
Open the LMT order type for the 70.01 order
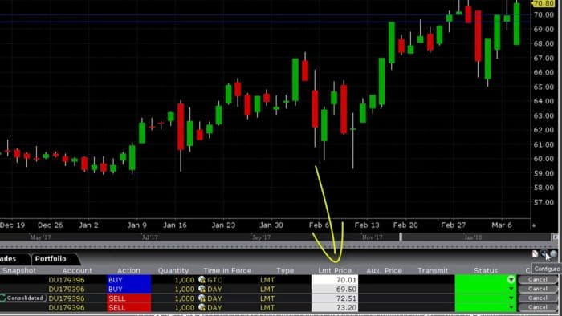click(x=267, y=280)
